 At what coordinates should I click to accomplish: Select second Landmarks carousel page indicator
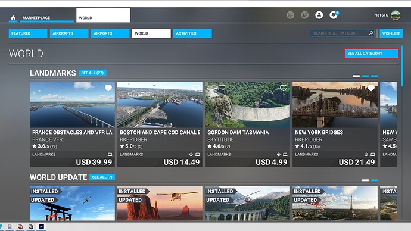pos(365,76)
